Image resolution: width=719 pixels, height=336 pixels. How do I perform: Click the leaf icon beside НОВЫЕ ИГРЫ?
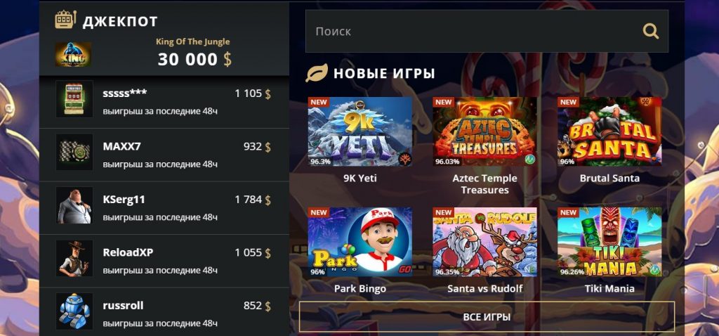pyautogui.click(x=317, y=73)
